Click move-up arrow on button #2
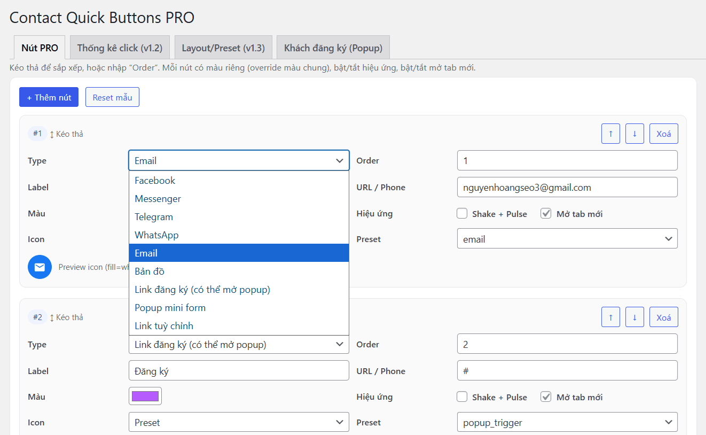This screenshot has height=435, width=706. coord(610,317)
